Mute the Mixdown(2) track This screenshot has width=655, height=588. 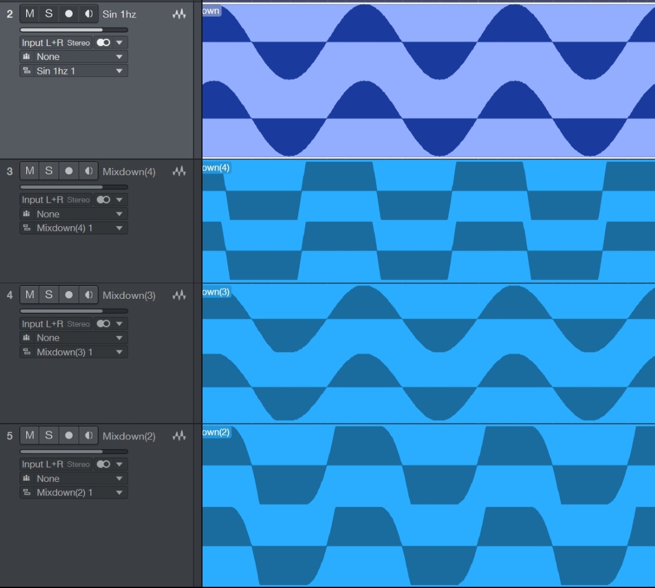click(x=29, y=435)
